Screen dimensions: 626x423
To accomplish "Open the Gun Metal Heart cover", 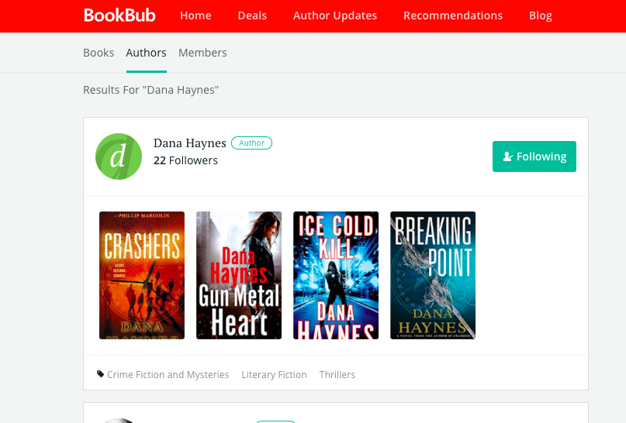I will coord(239,276).
